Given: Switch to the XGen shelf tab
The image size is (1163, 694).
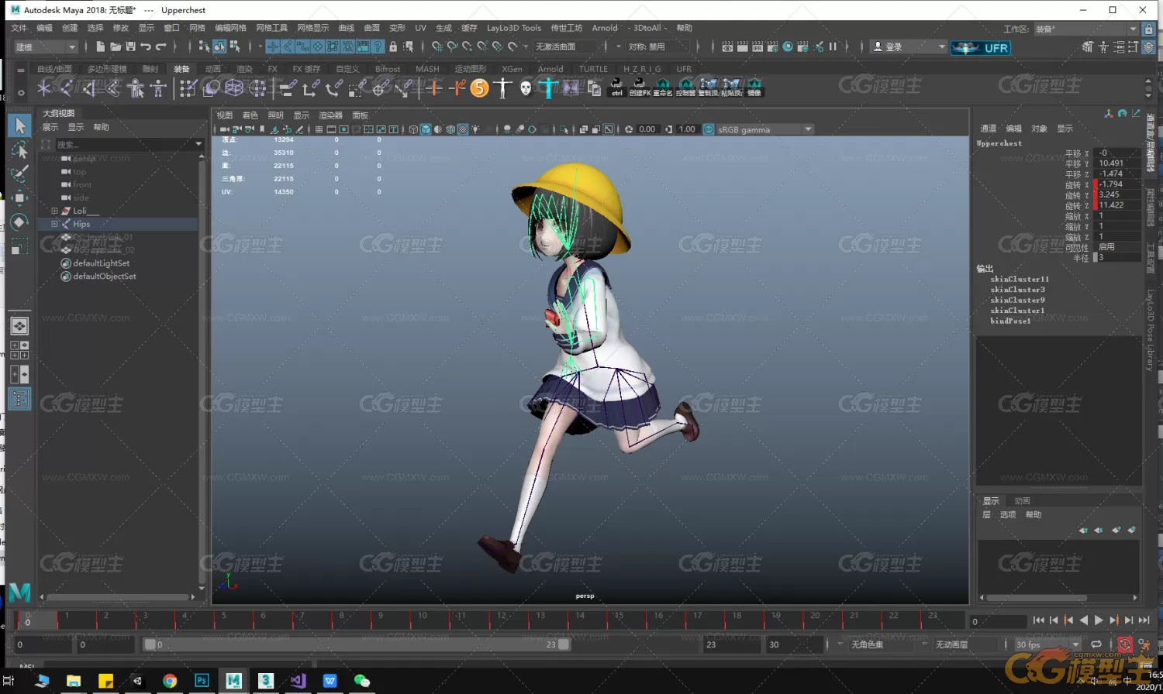Looking at the screenshot, I should coord(512,69).
